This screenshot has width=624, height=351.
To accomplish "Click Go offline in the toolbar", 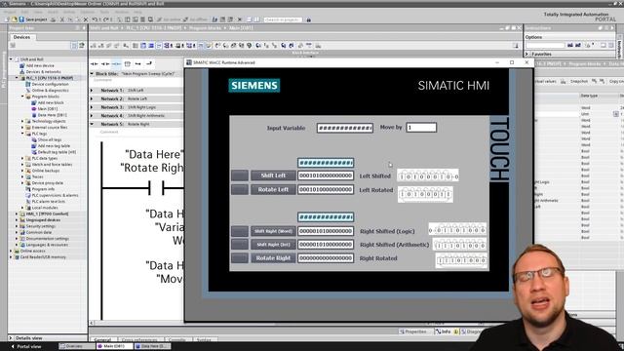I will pyautogui.click(x=196, y=19).
